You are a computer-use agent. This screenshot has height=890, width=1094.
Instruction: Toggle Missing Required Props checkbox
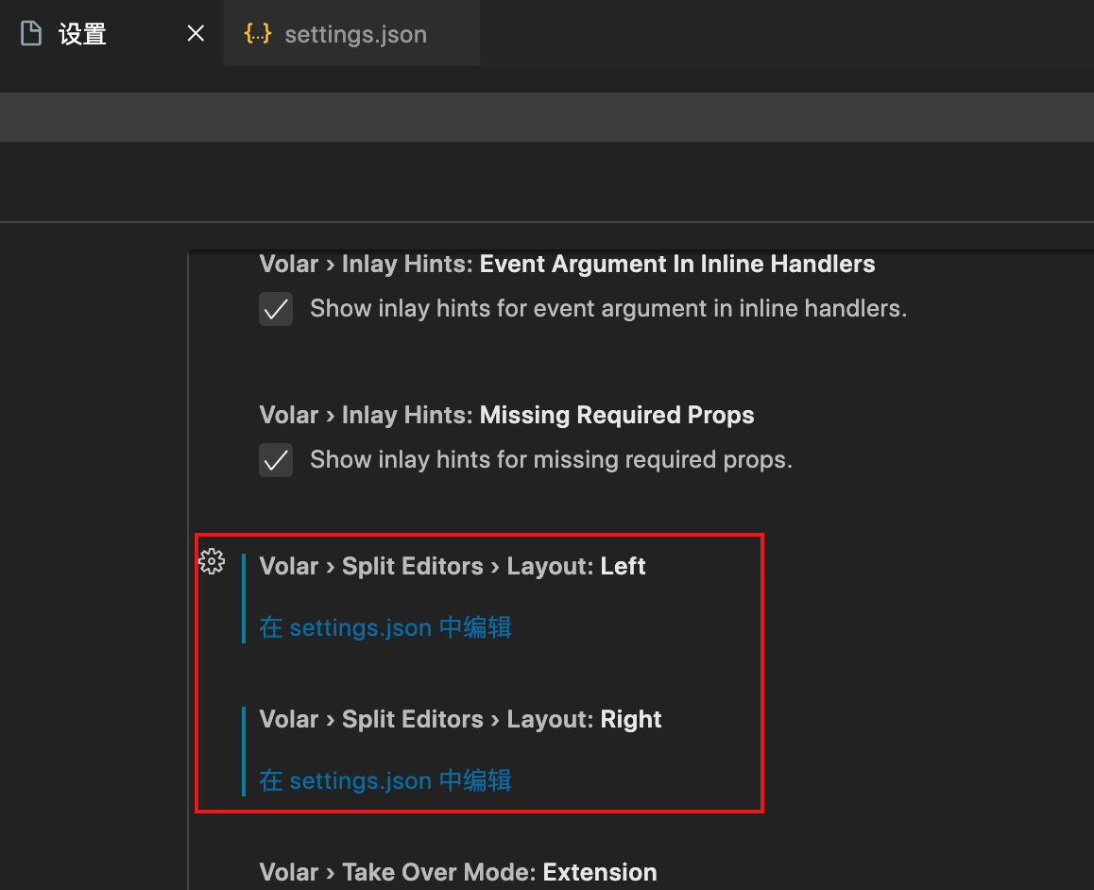pyautogui.click(x=276, y=460)
